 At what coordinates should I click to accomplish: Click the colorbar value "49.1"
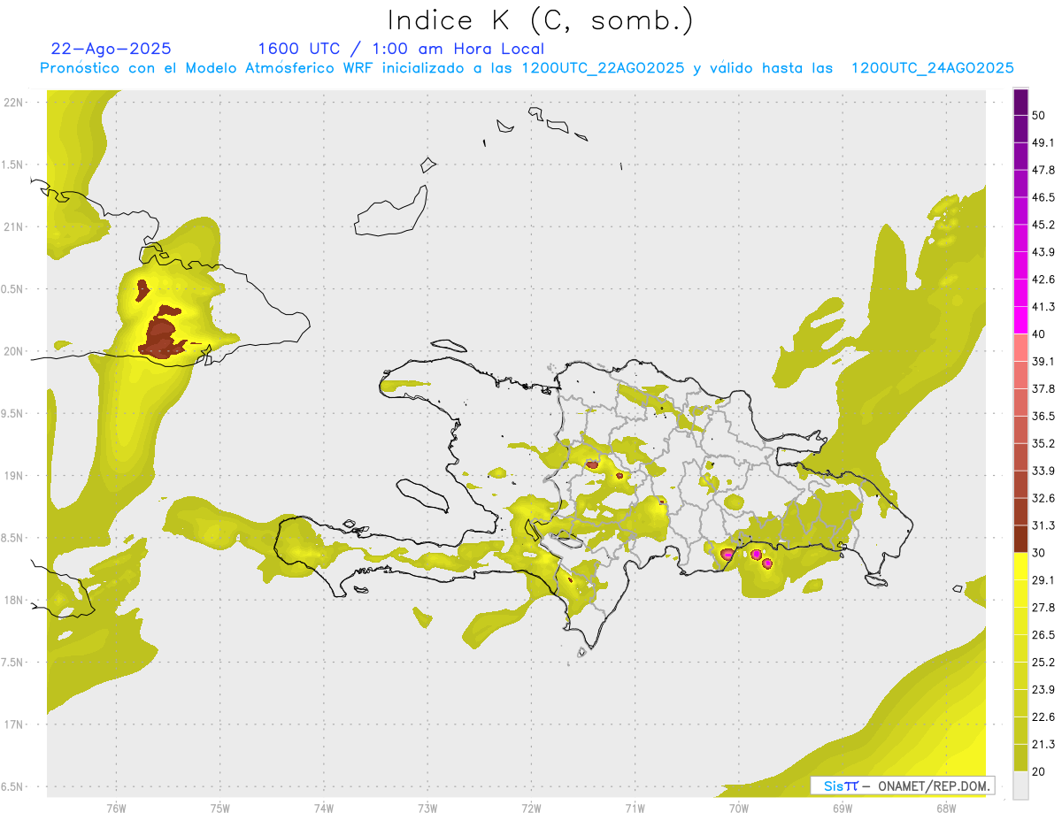click(1043, 142)
